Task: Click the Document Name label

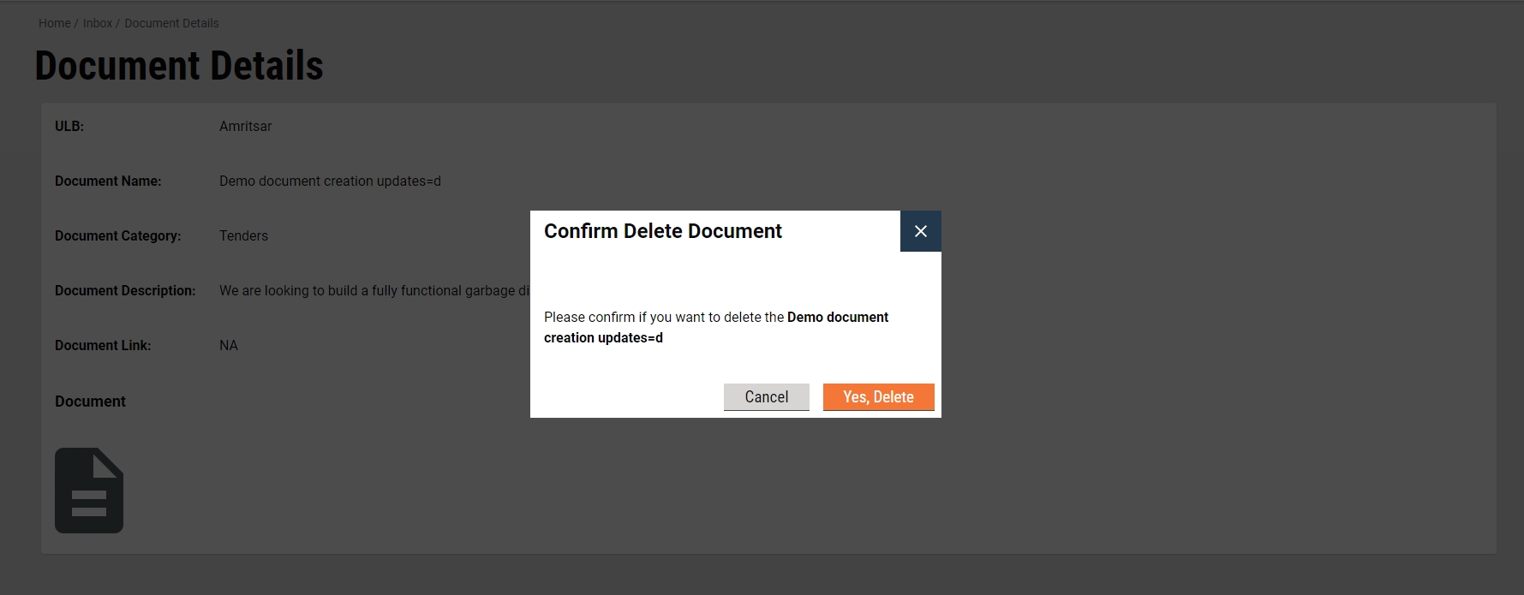Action: [x=108, y=181]
